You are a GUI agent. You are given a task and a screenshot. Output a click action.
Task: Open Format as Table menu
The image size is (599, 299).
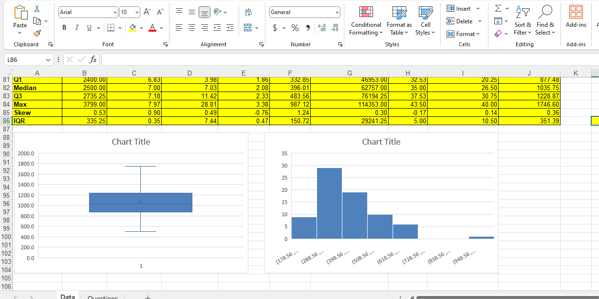(399, 20)
